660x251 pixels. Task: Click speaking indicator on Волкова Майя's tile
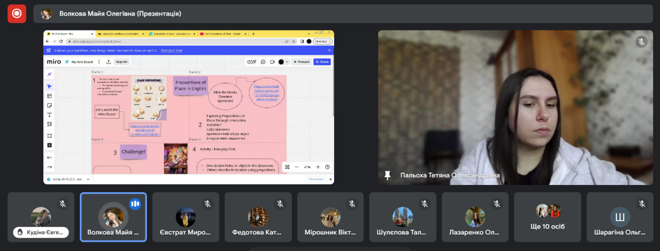[135, 204]
